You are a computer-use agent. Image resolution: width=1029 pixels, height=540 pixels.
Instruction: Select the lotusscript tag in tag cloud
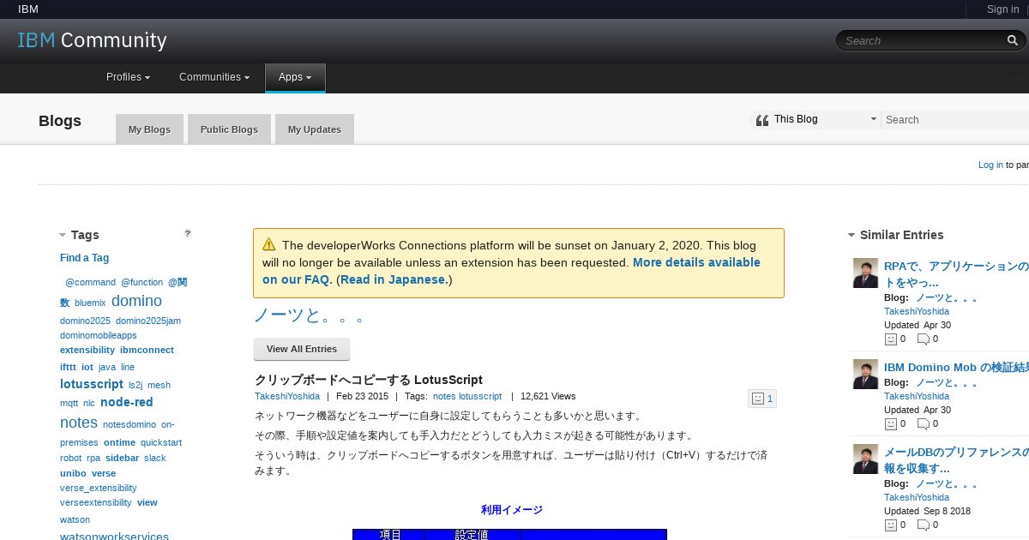pos(92,384)
